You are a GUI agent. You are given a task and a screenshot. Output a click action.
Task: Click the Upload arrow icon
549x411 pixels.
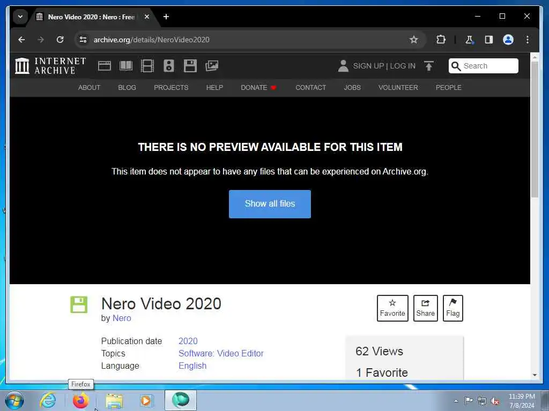pyautogui.click(x=429, y=66)
